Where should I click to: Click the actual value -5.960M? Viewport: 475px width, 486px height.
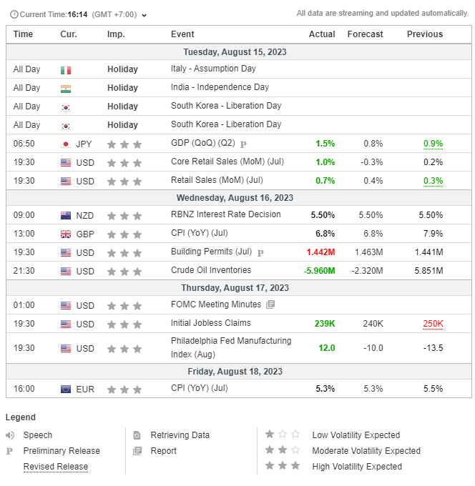pyautogui.click(x=319, y=271)
